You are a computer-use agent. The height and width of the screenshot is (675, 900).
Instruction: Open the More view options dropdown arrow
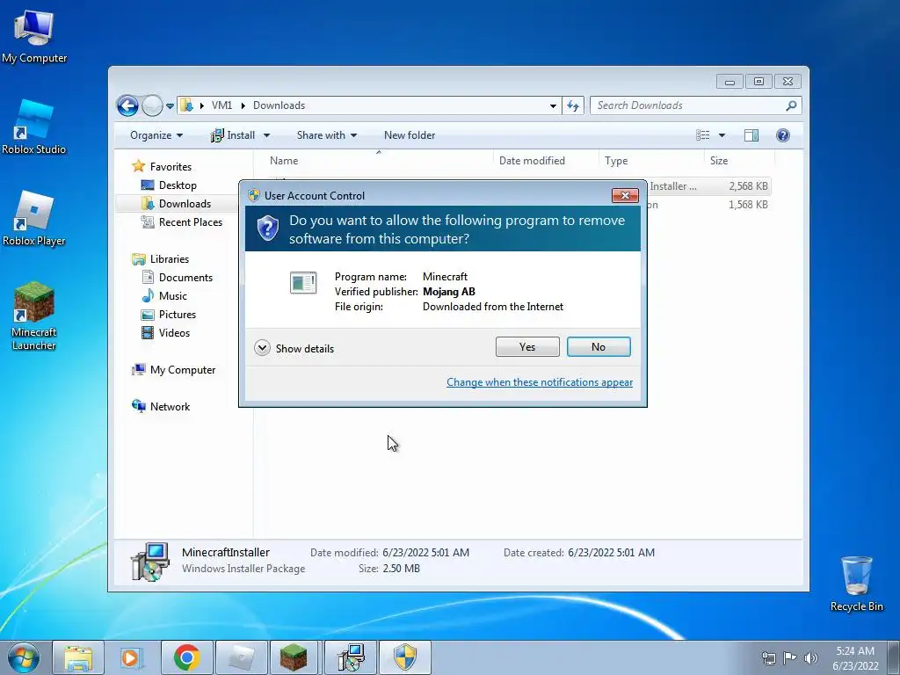pyautogui.click(x=722, y=135)
